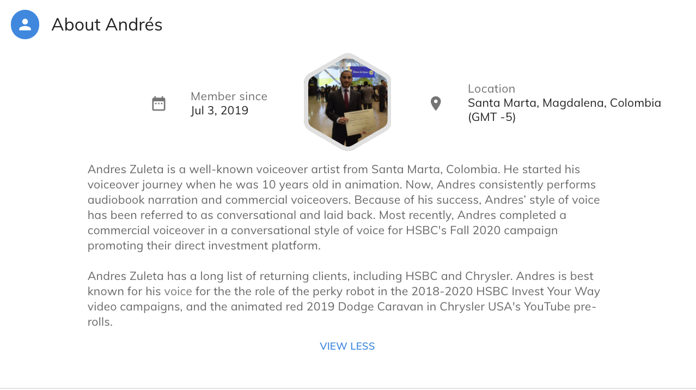
Task: Click the "Member since" label
Action: coord(229,96)
